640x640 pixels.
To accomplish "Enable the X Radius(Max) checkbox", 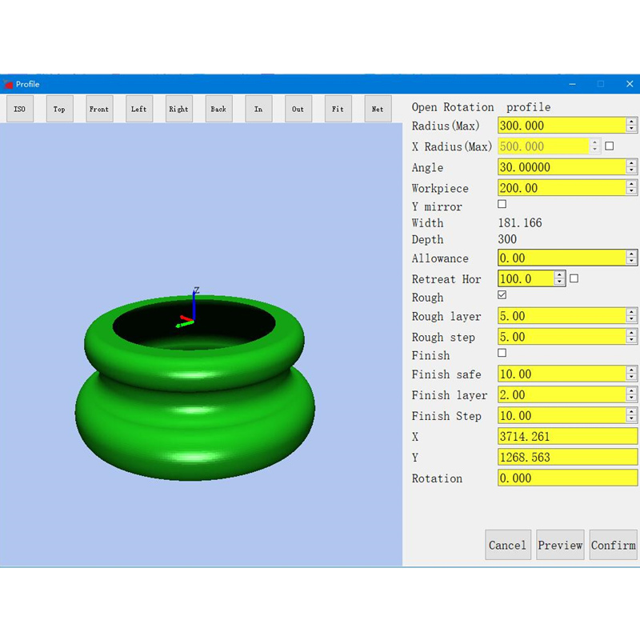I will [x=610, y=146].
